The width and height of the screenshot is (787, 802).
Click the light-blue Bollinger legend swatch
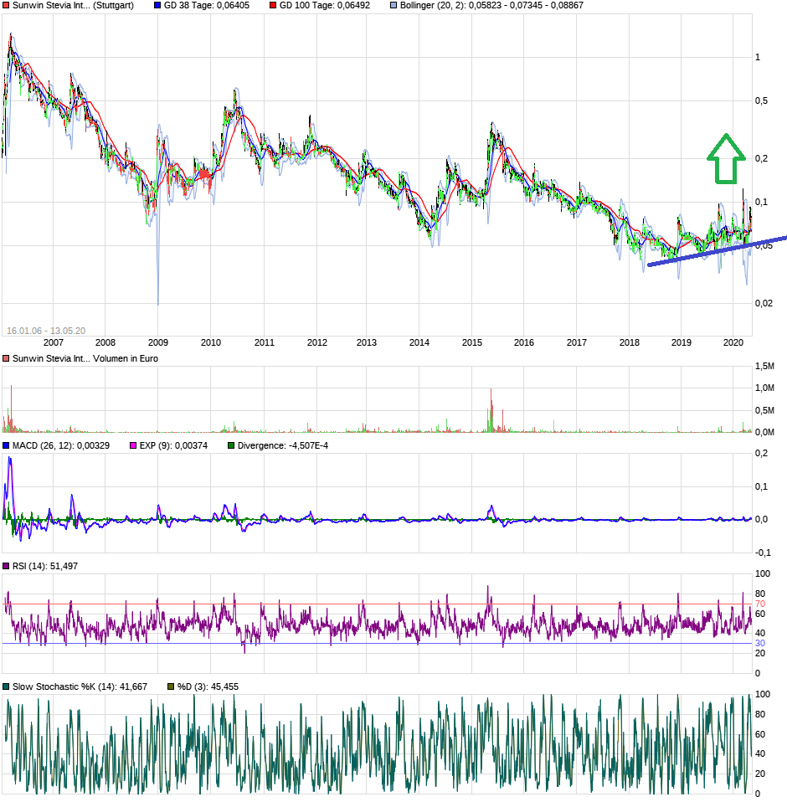pyautogui.click(x=393, y=6)
